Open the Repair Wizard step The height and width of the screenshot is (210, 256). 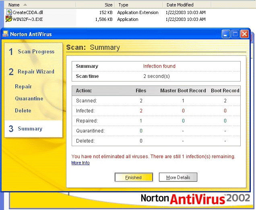tap(35, 72)
